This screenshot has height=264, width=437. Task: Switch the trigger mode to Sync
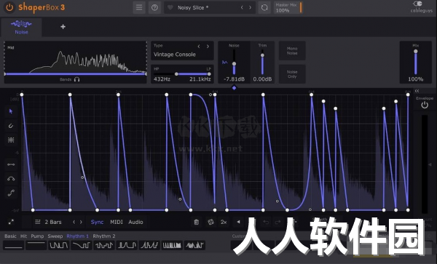pos(97,222)
